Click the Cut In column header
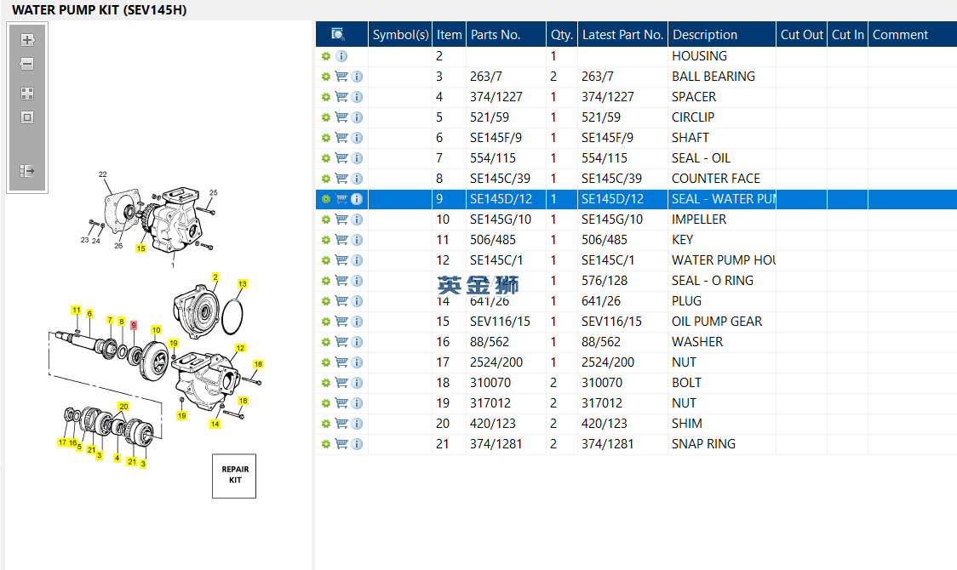957x570 pixels. pyautogui.click(x=848, y=35)
